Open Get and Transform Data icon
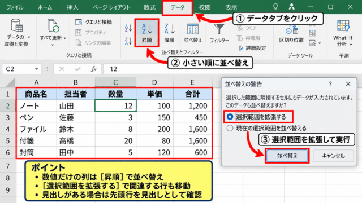362x203 pixels. pyautogui.click(x=16, y=25)
